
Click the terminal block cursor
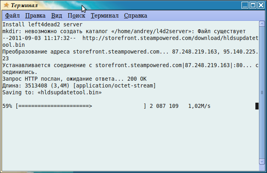point(257,106)
